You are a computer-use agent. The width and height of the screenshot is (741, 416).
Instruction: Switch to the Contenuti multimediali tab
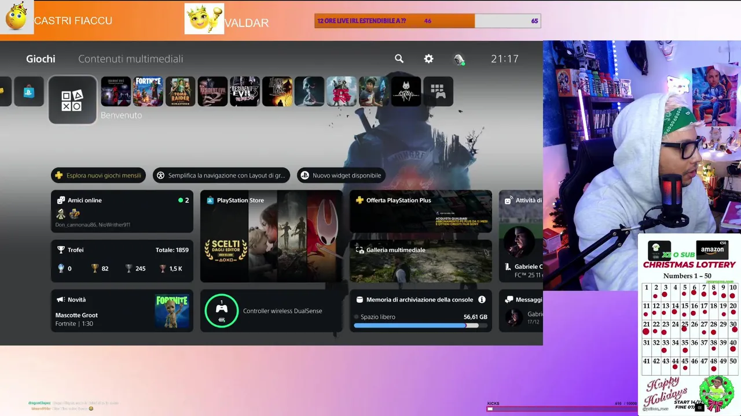131,58
